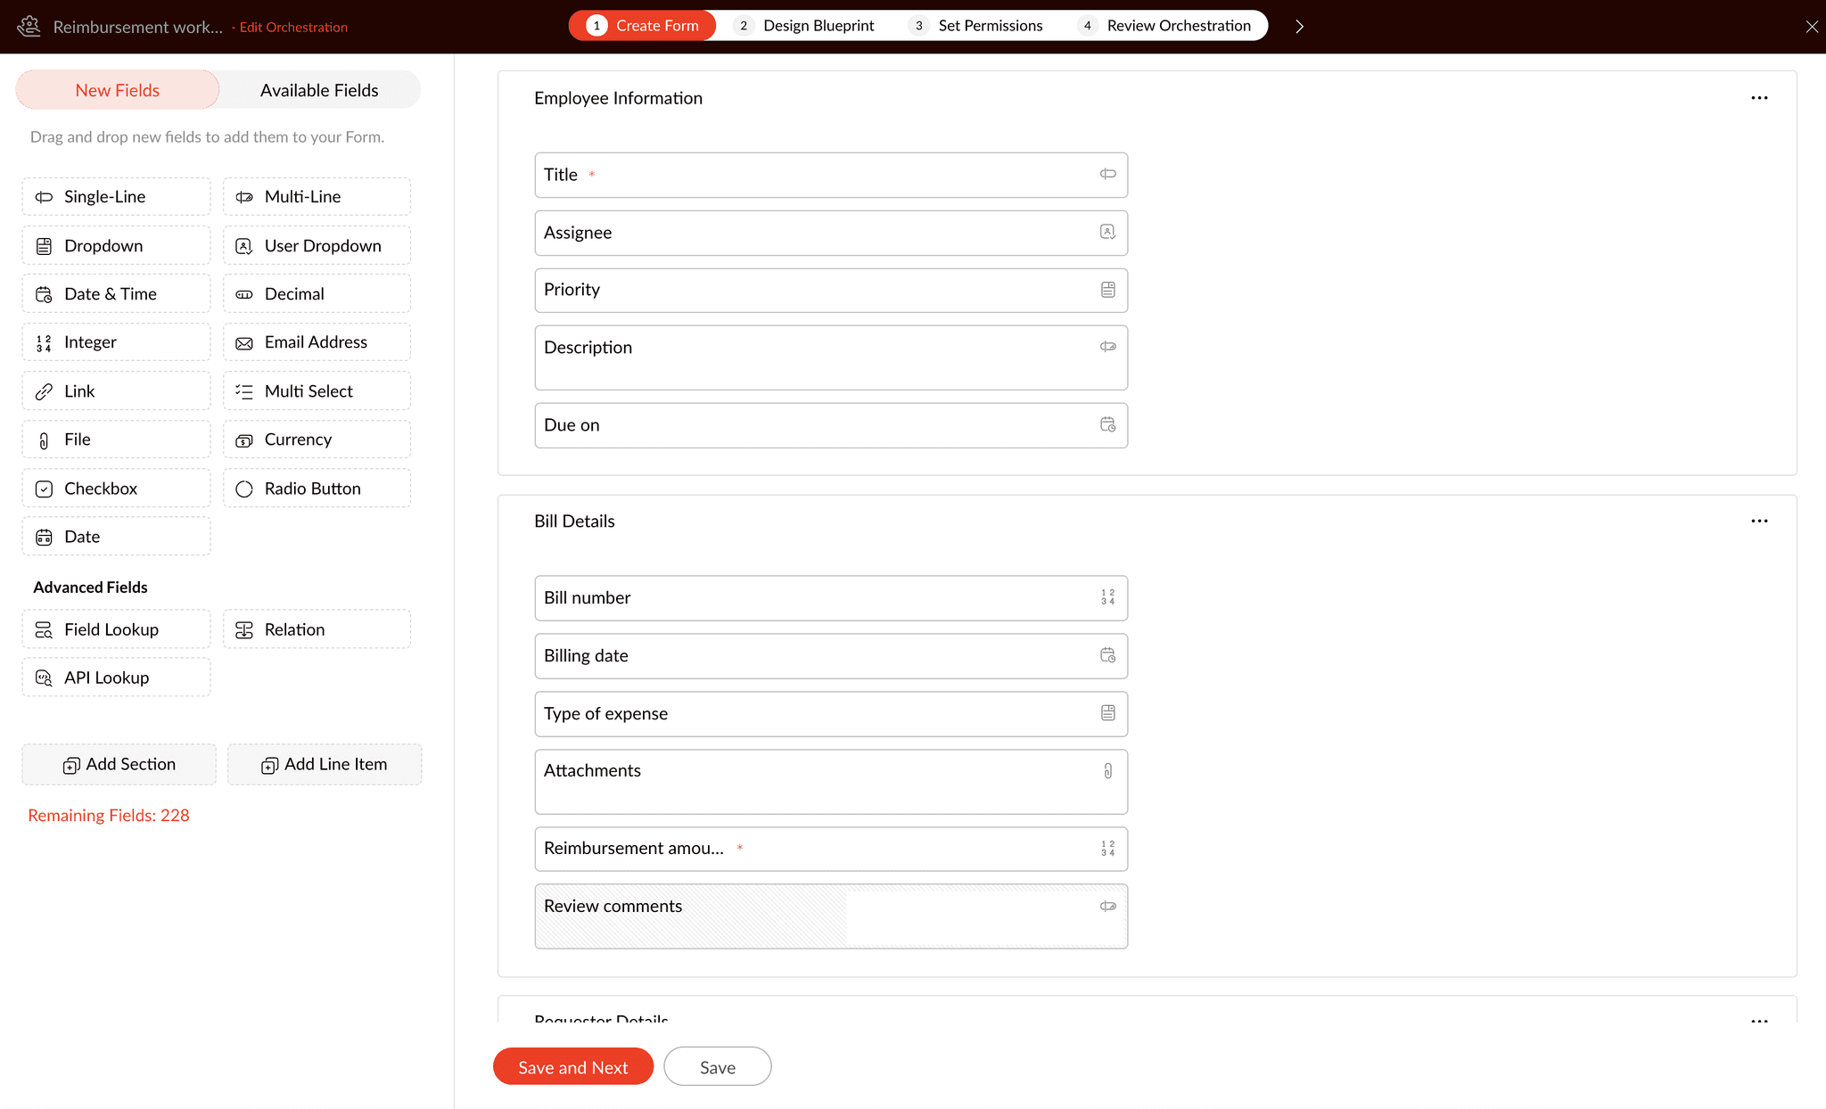Viewport: 1826px width, 1109px height.
Task: Click the calendar icon on Due on field
Action: click(x=1106, y=425)
